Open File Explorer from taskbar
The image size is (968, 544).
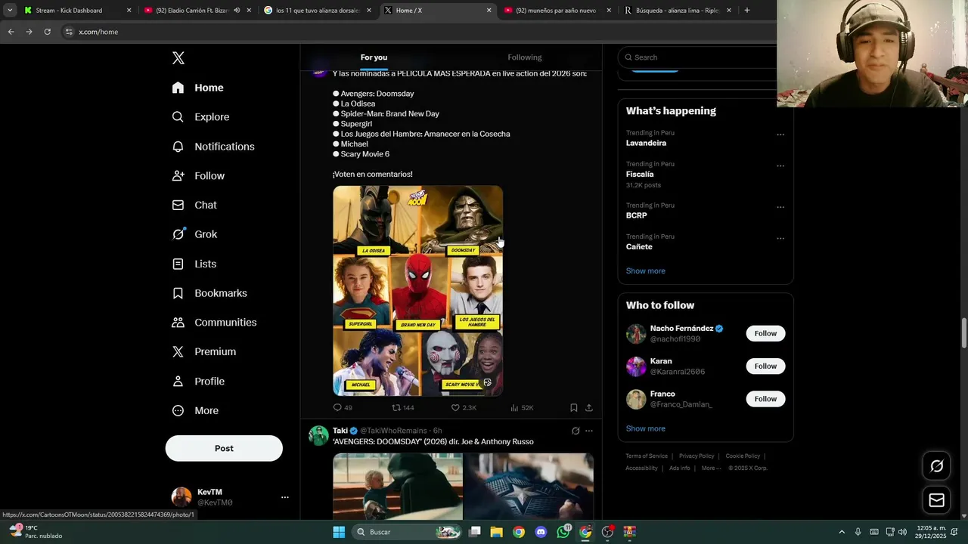click(x=496, y=532)
